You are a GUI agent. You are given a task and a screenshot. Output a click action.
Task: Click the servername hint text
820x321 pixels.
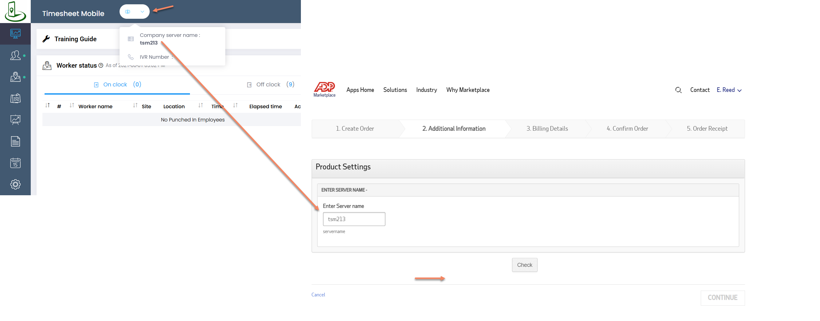pyautogui.click(x=333, y=232)
